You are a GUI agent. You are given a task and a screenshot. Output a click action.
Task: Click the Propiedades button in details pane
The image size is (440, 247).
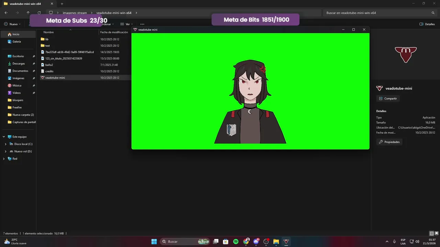[389, 142]
